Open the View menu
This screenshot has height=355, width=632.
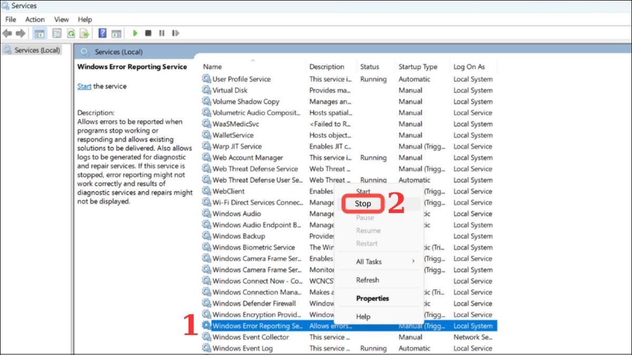[x=62, y=19]
